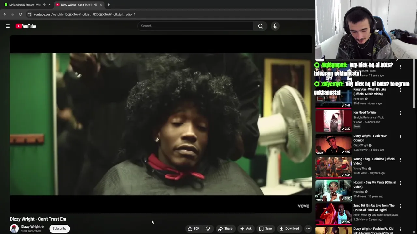The width and height of the screenshot is (417, 234).
Task: Play Hopsin Sag My Pants thumbnail
Action: 333,191
